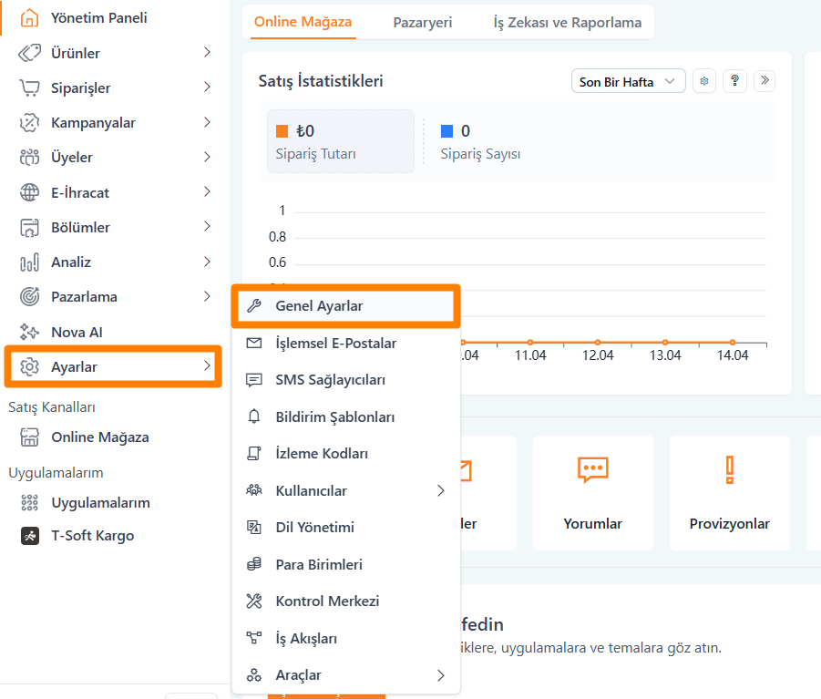Open T-Soft Kargo app icon
The image size is (821, 699).
pos(30,536)
